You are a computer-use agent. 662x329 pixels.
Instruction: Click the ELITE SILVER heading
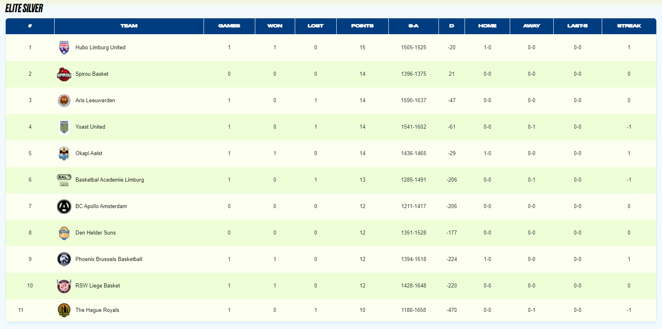coord(24,8)
